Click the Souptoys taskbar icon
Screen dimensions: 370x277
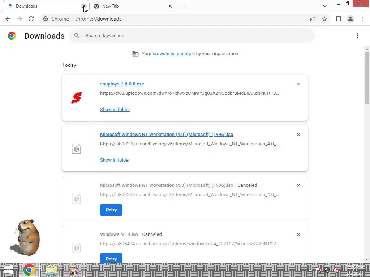click(x=74, y=271)
